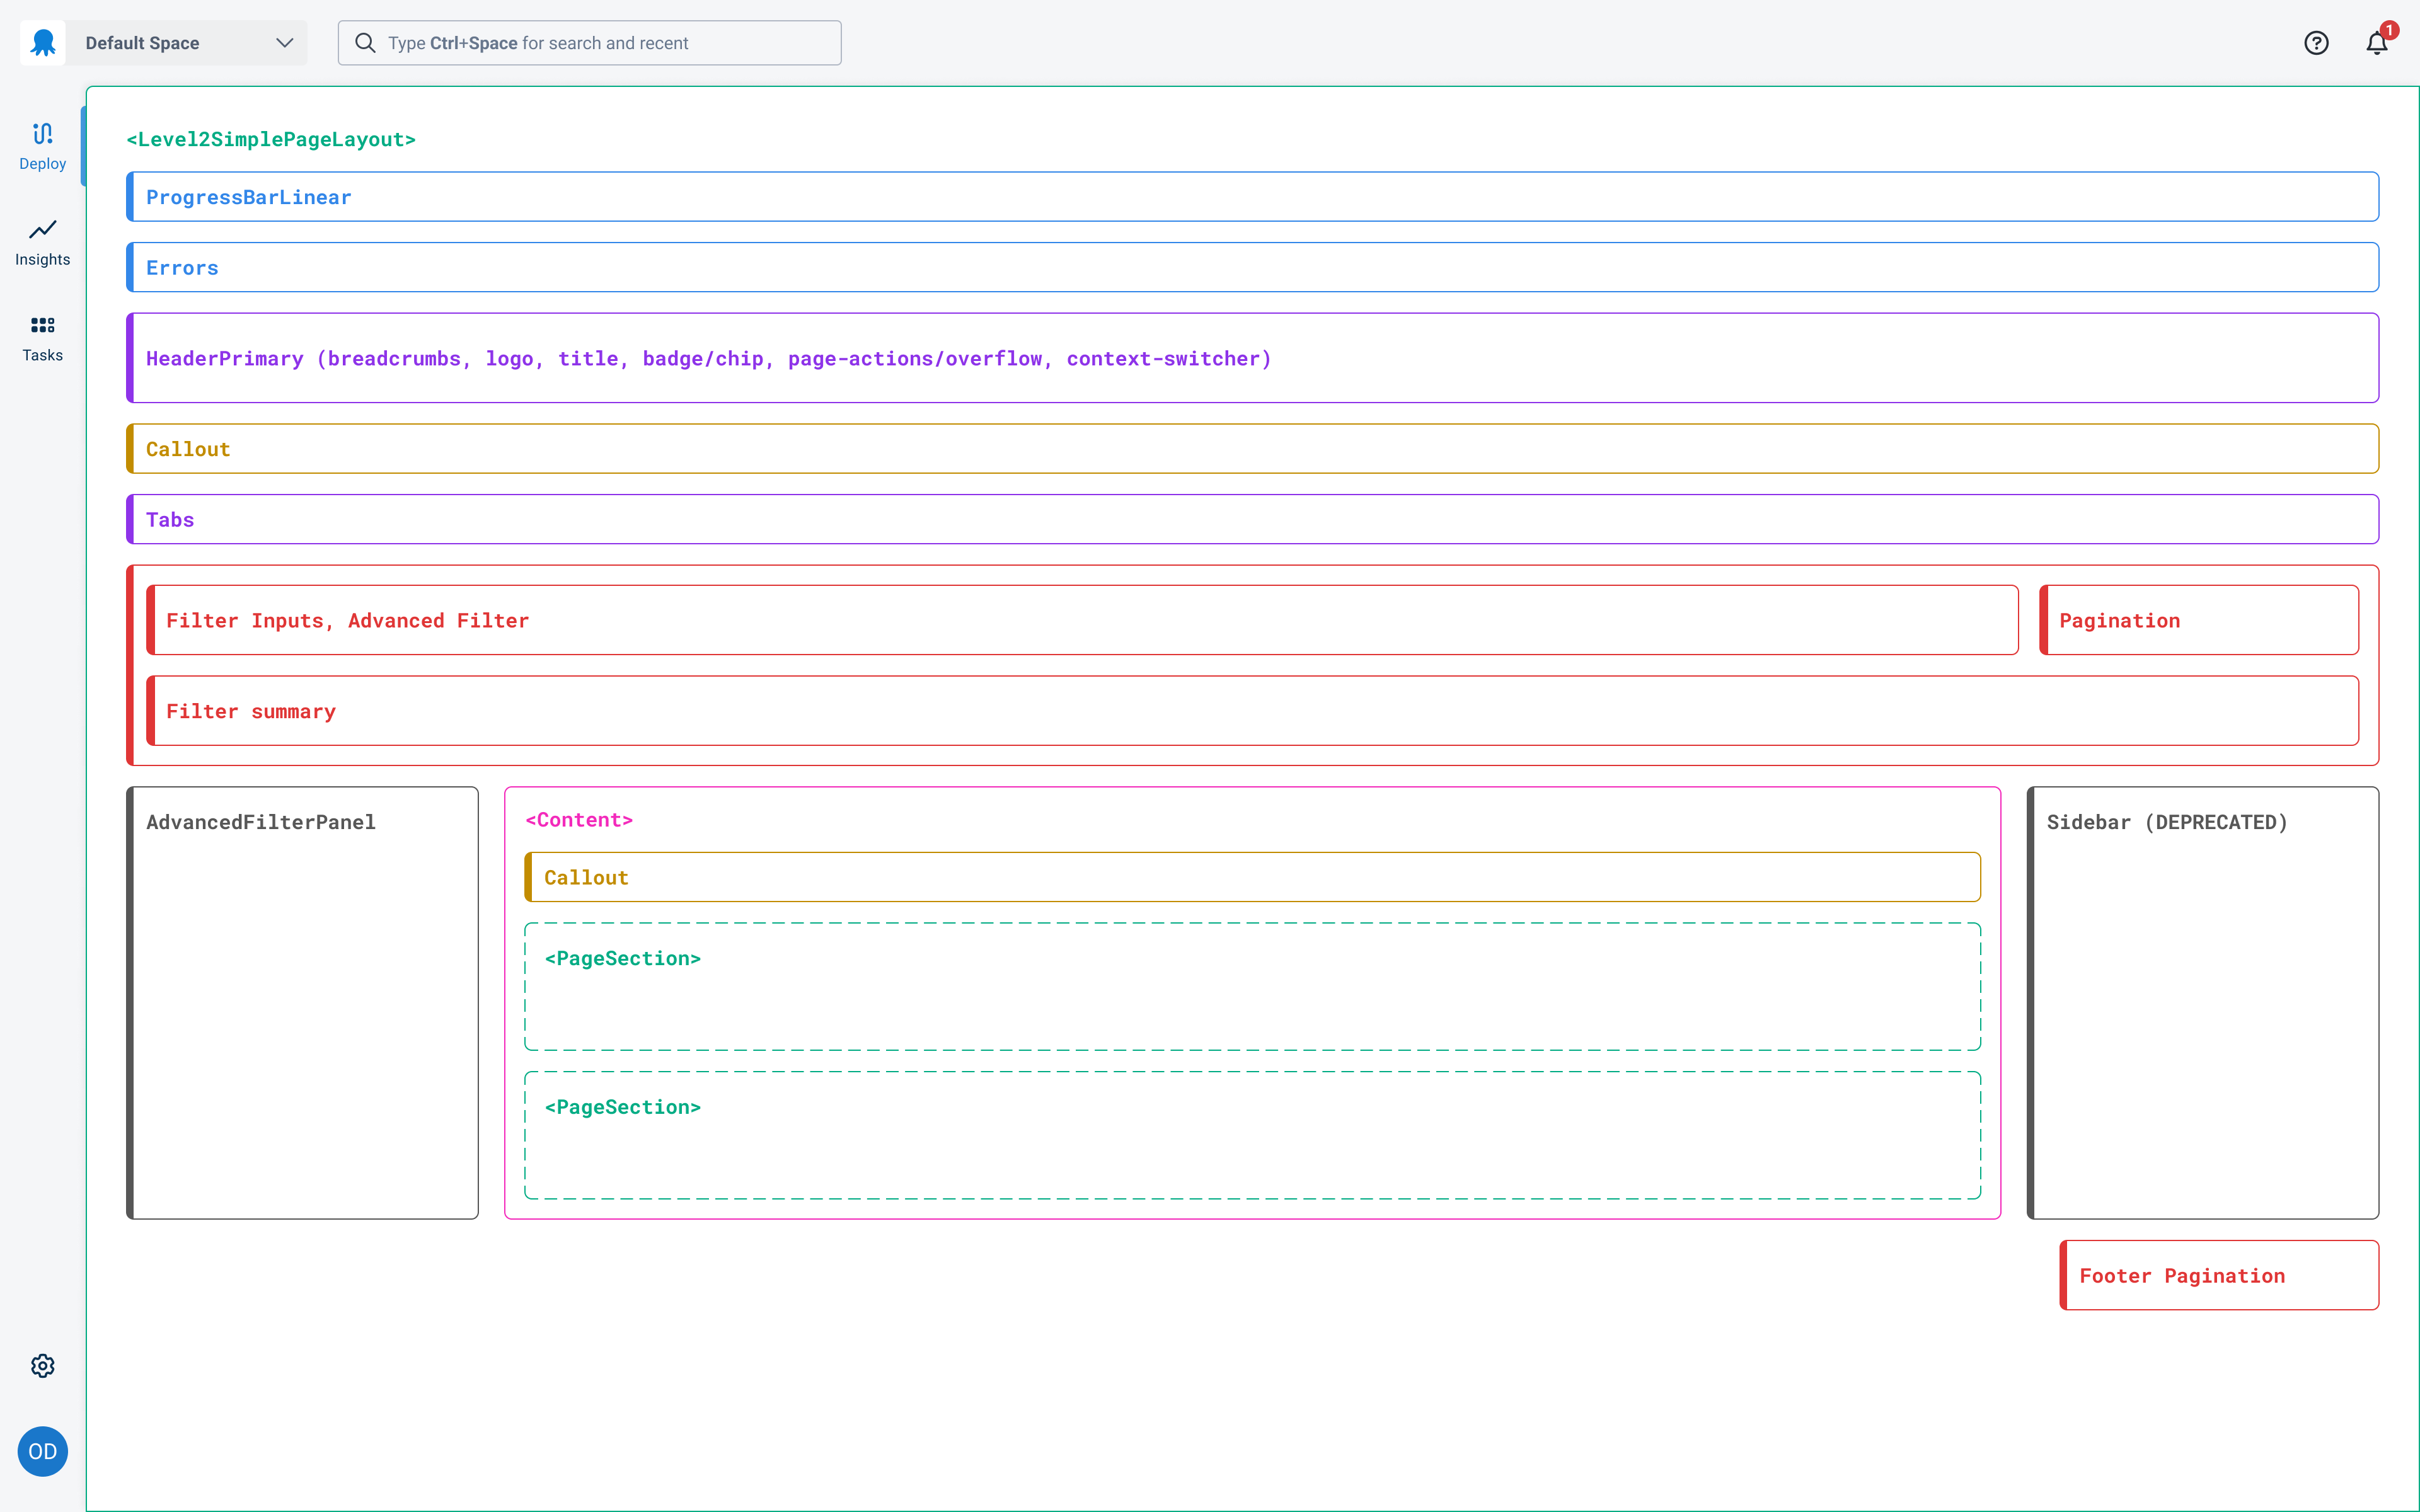Click the Octopus logo in the top left
The height and width of the screenshot is (1512, 2420).
pyautogui.click(x=42, y=42)
